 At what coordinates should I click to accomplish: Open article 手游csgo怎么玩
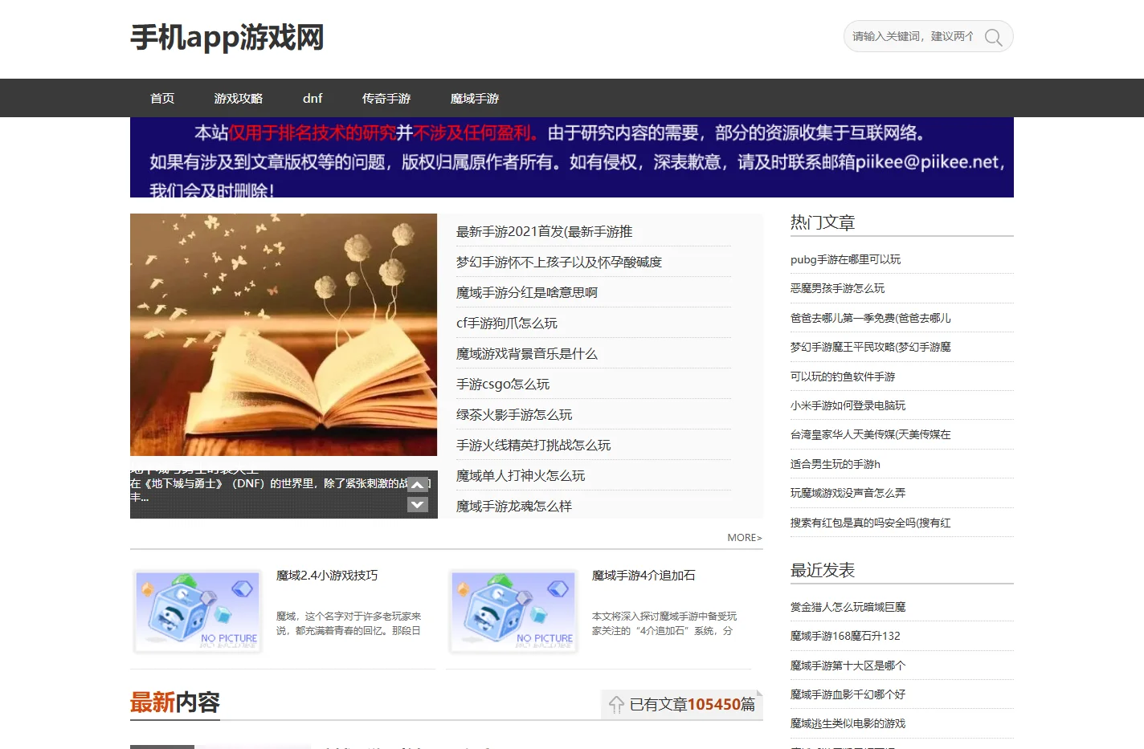503,384
